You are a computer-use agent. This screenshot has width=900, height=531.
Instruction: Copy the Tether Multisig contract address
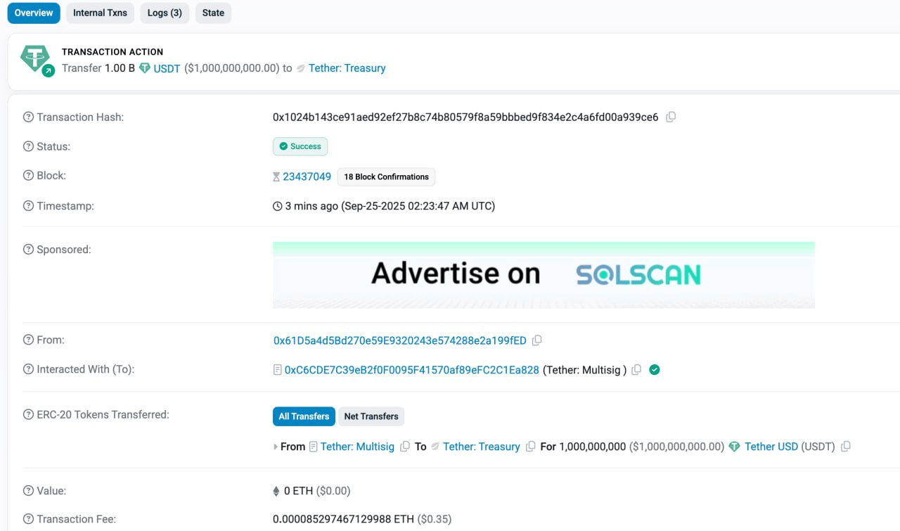(x=636, y=370)
